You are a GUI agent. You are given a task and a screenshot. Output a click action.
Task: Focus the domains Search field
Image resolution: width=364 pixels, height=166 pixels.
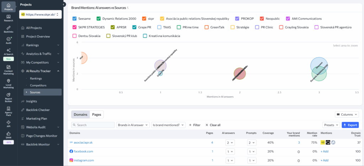(x=93, y=125)
